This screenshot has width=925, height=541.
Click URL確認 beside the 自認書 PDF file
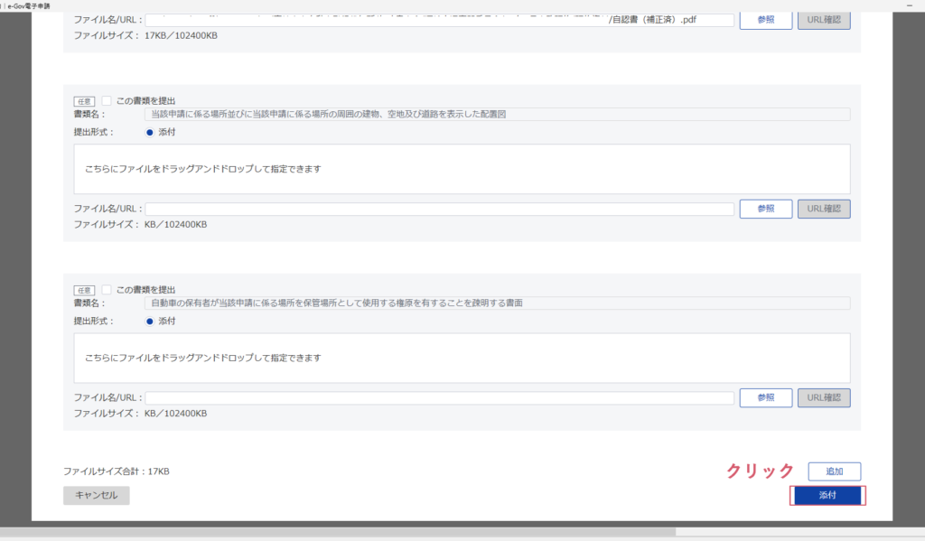pyautogui.click(x=823, y=20)
